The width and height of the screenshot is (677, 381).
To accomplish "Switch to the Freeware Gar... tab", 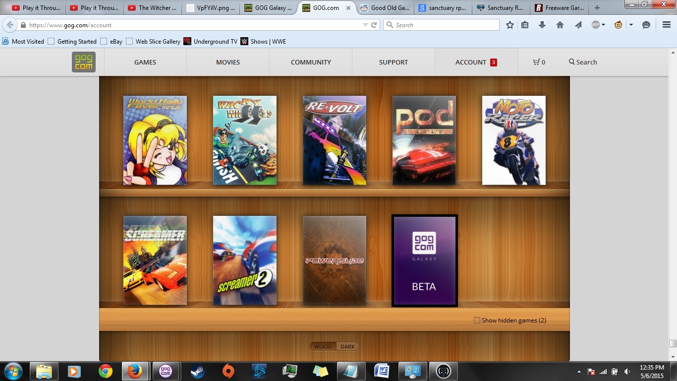I will (560, 8).
